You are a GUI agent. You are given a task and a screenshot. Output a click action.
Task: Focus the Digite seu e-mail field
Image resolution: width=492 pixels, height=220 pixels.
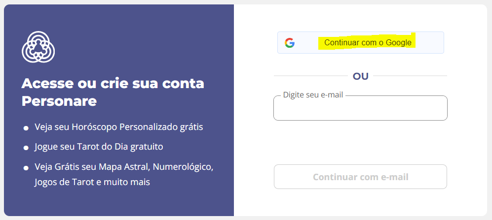click(x=361, y=108)
